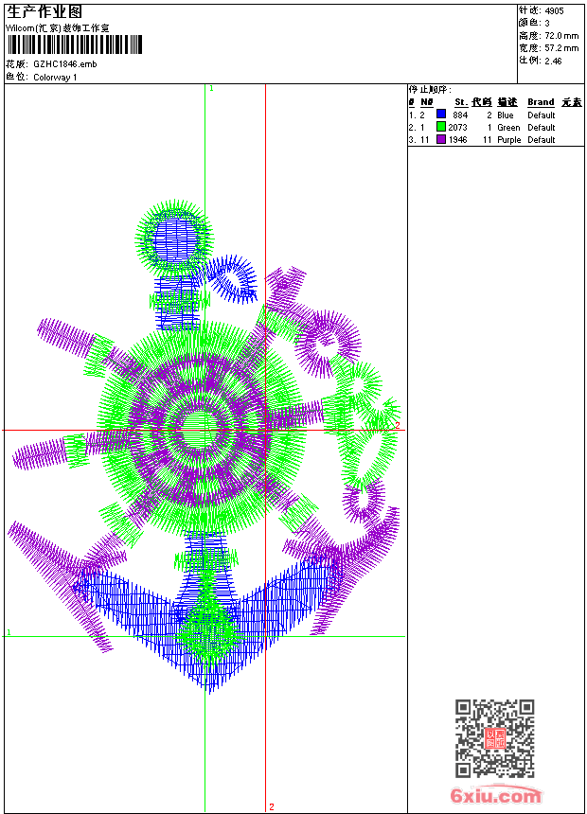Screen dimensions: 587x814
Task: Click the stitch count '4905'
Action: point(554,11)
